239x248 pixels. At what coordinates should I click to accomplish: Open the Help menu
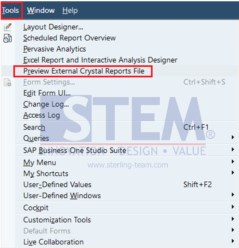click(70, 10)
